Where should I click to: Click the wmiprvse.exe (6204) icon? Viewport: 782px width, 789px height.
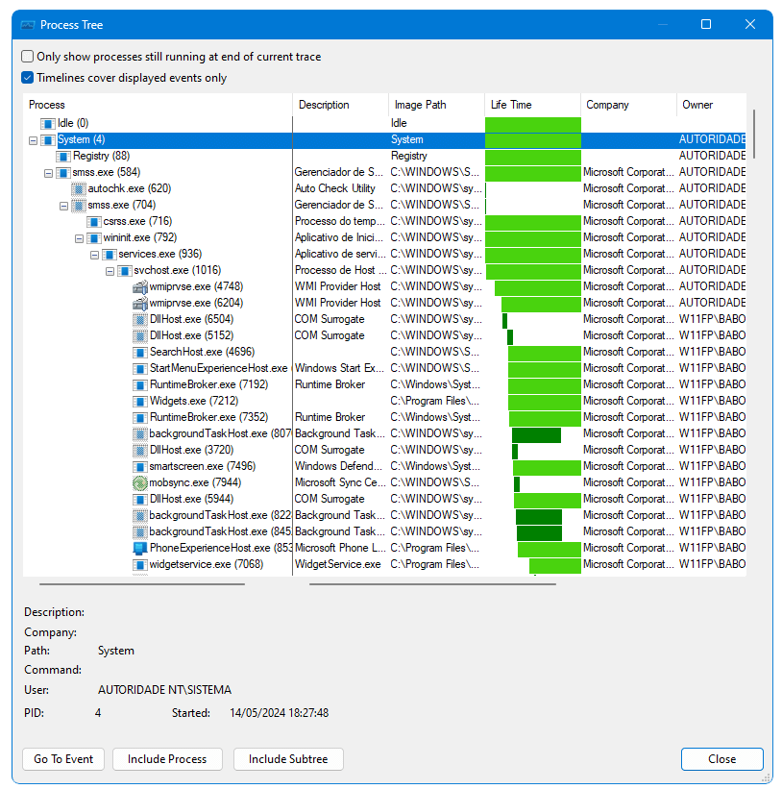(x=140, y=304)
